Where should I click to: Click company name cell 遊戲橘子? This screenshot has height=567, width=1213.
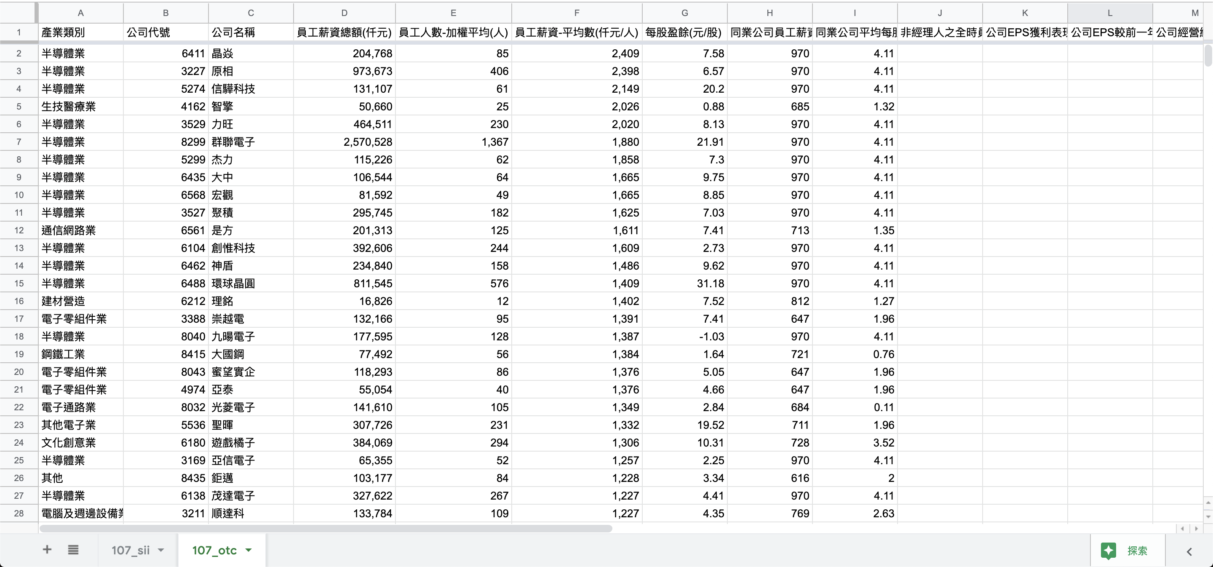[x=251, y=443]
